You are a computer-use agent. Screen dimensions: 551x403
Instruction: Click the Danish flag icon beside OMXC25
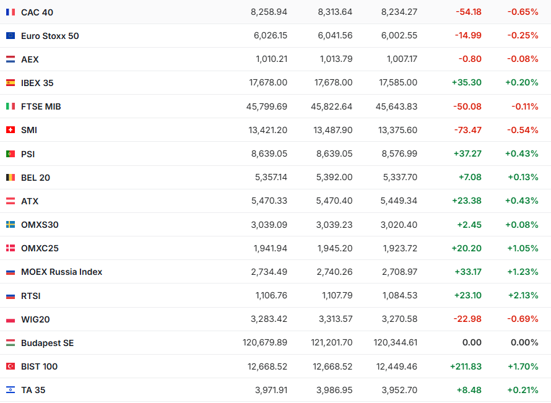point(11,248)
